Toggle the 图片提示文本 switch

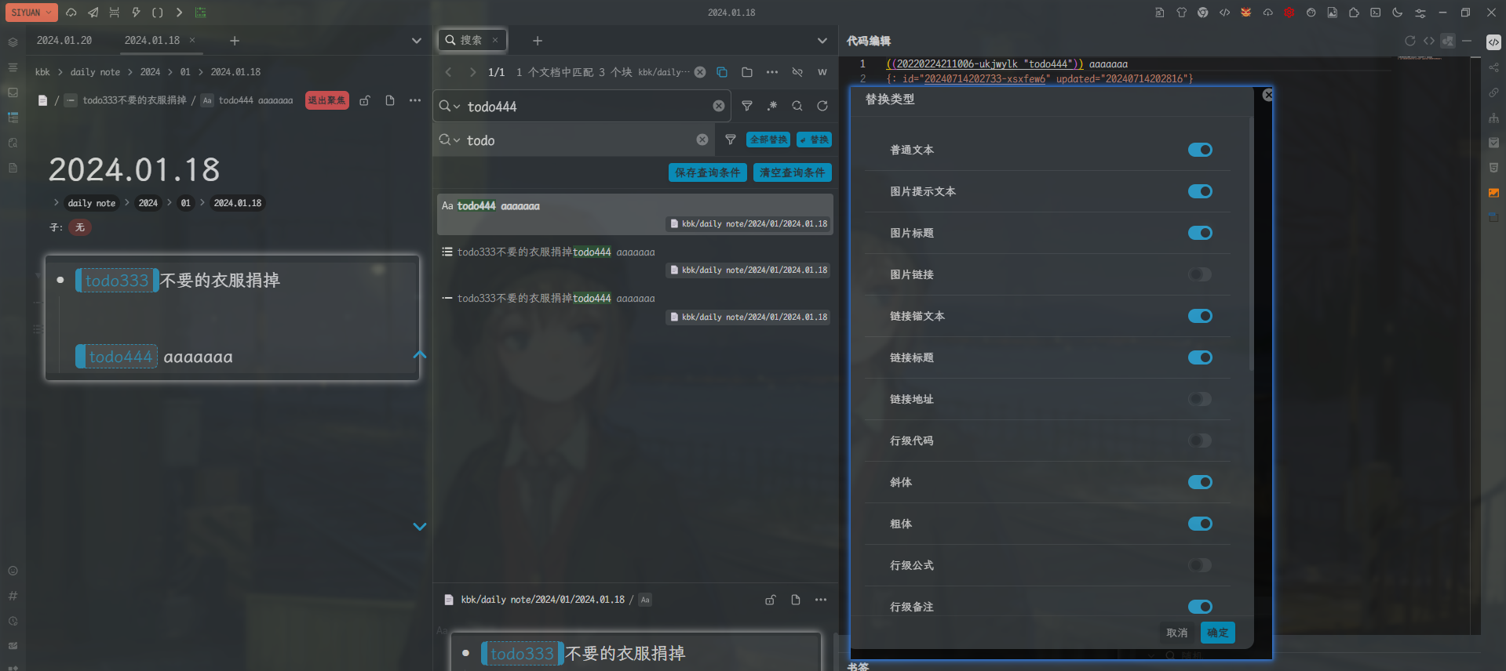[1200, 191]
